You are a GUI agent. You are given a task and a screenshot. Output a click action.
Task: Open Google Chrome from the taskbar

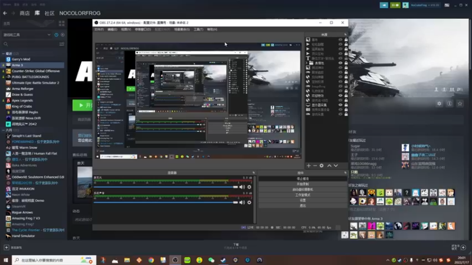click(x=151, y=260)
